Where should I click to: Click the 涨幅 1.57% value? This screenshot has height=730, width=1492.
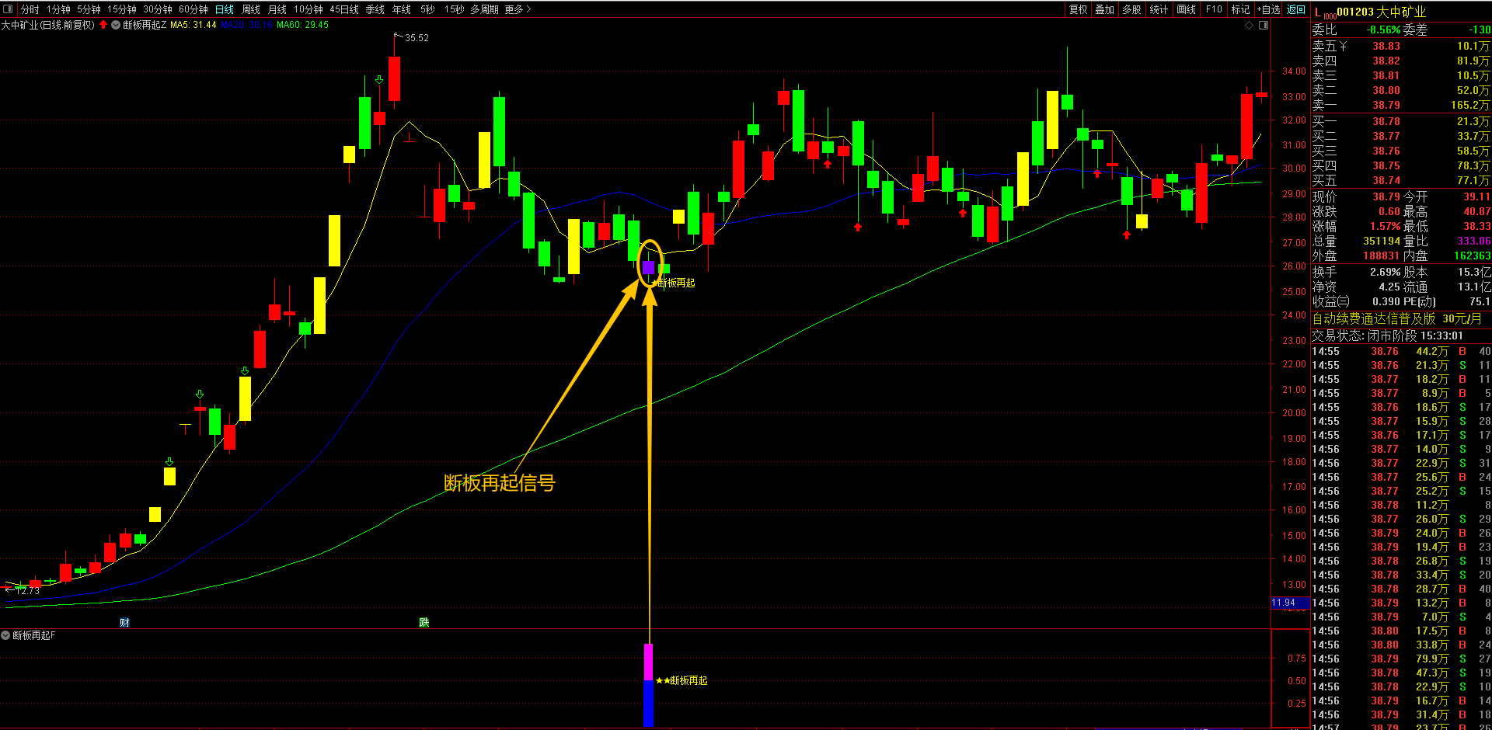pos(1386,226)
